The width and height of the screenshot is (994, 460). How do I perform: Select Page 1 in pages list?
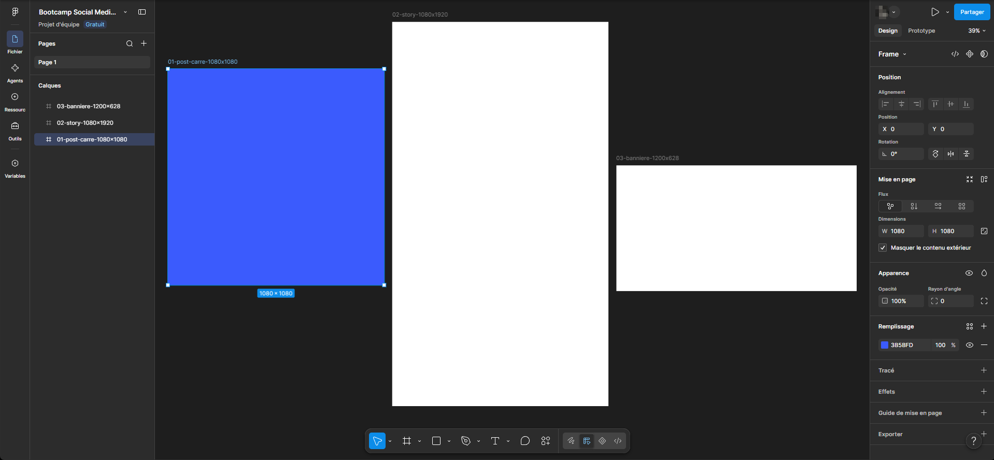point(92,62)
